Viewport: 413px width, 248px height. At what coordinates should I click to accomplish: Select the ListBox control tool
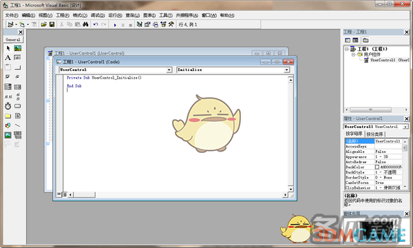click(18, 87)
